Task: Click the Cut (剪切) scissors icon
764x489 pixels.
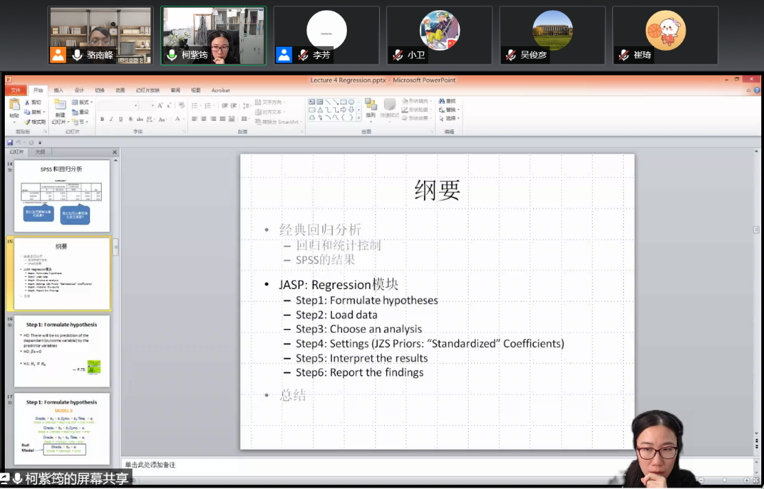Action: point(28,102)
